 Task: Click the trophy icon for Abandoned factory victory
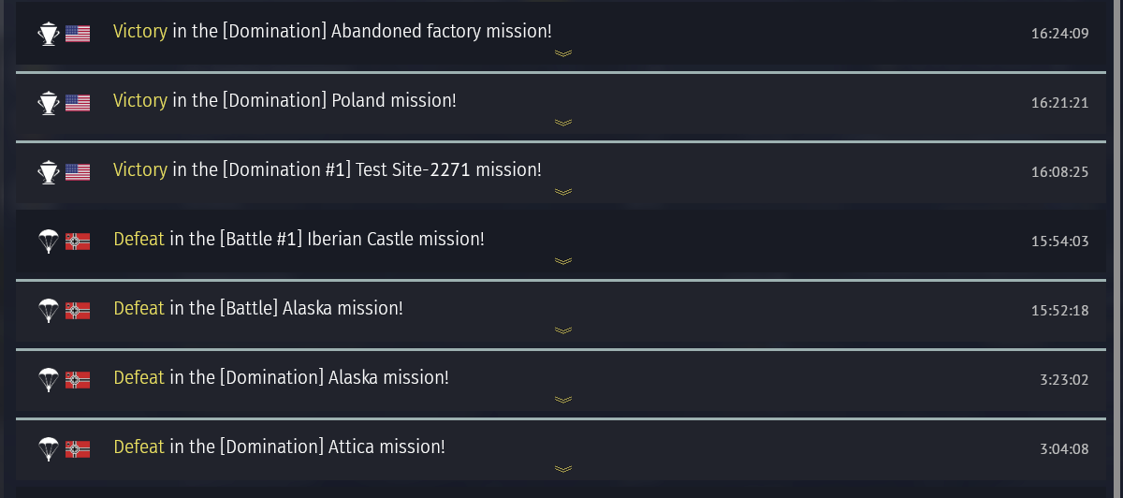coord(48,34)
